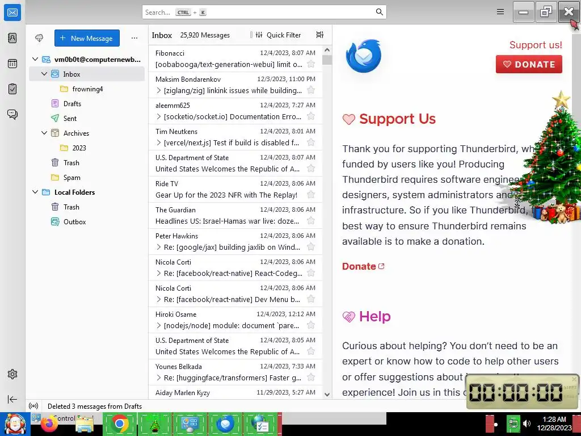Click the red DONATE button
581x436 pixels.
coord(529,64)
